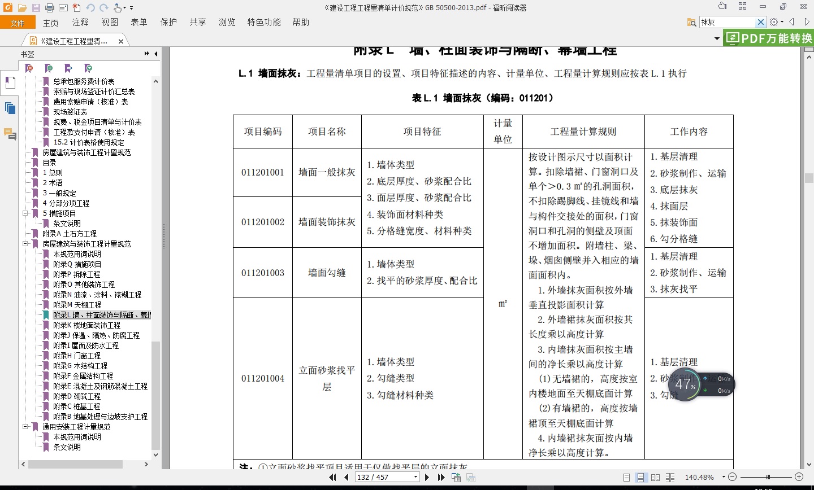Click the bookmark panel horizontal scrollbar
This screenshot has width=814, height=490.
click(75, 465)
